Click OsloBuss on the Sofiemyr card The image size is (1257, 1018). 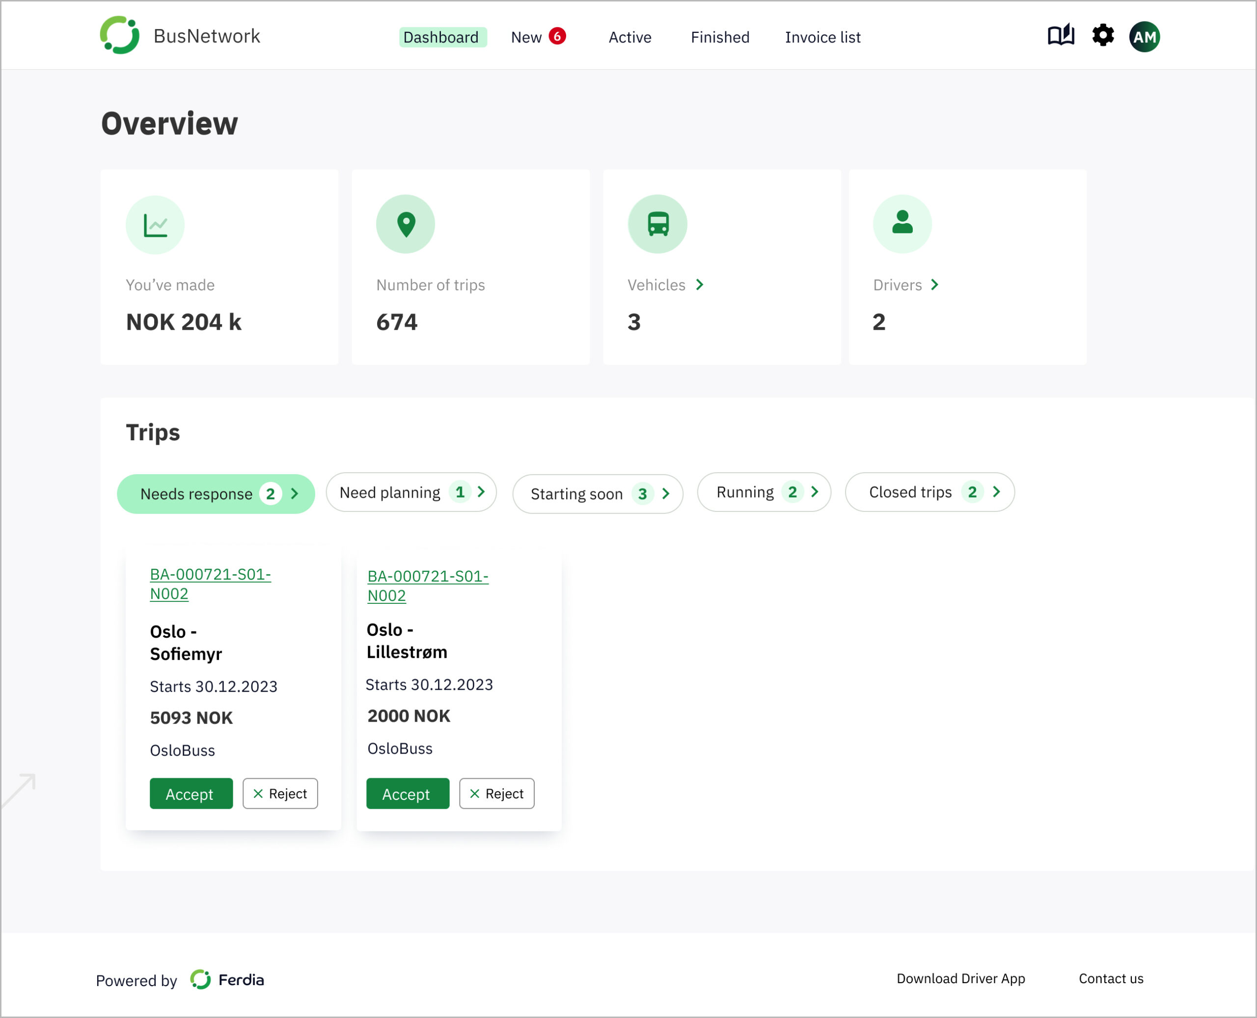click(x=182, y=751)
